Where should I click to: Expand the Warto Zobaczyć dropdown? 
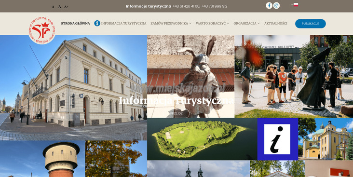212,23
